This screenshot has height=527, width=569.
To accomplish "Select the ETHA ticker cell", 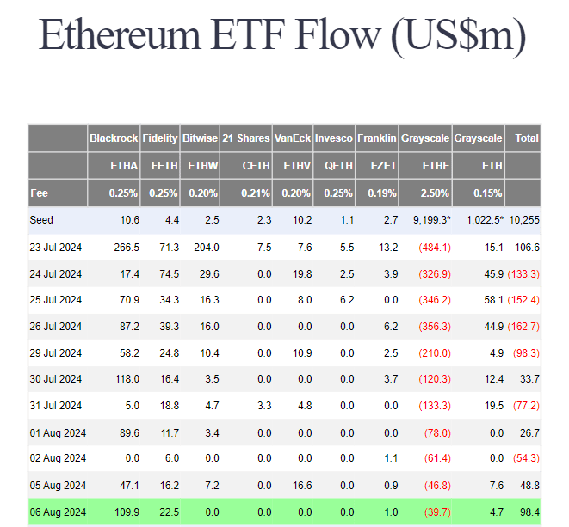I will 126,165.
